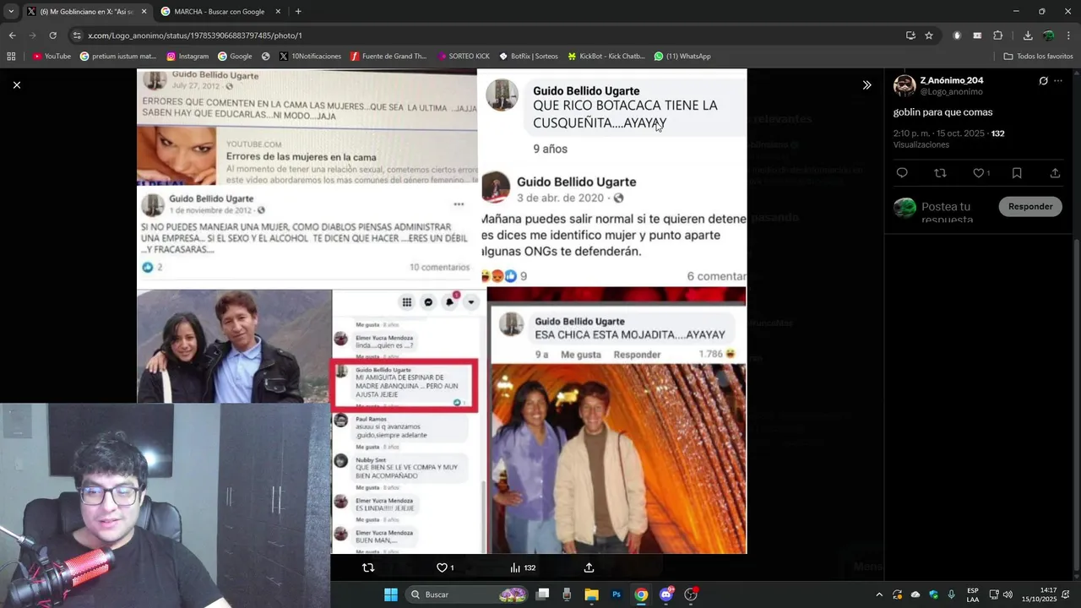The width and height of the screenshot is (1081, 608).
Task: Open the Windows Start menu
Action: pos(391,594)
